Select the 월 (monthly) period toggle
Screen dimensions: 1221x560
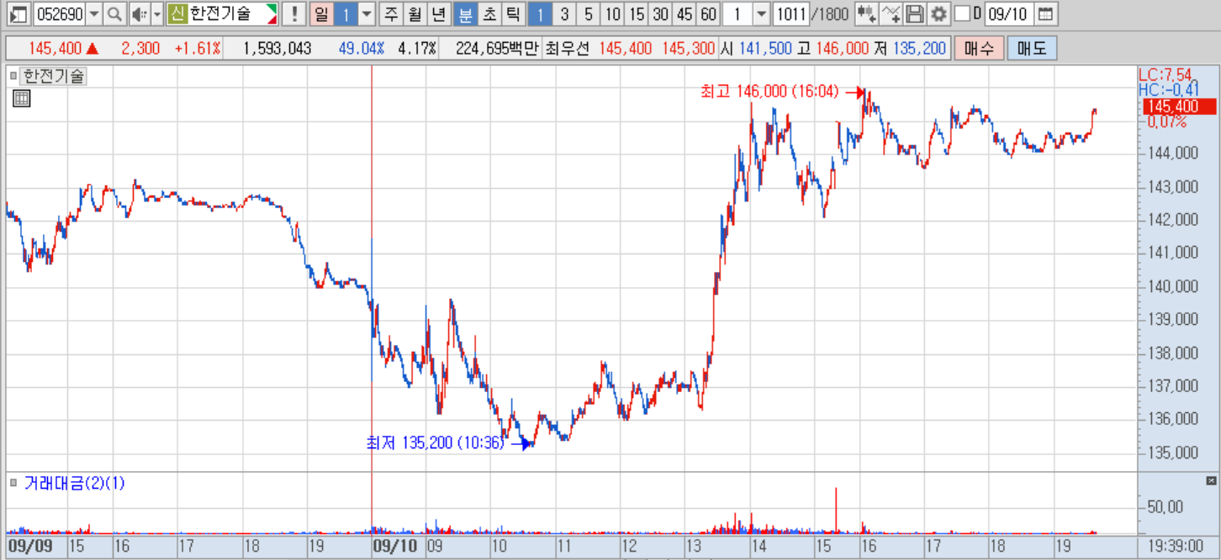pos(415,14)
